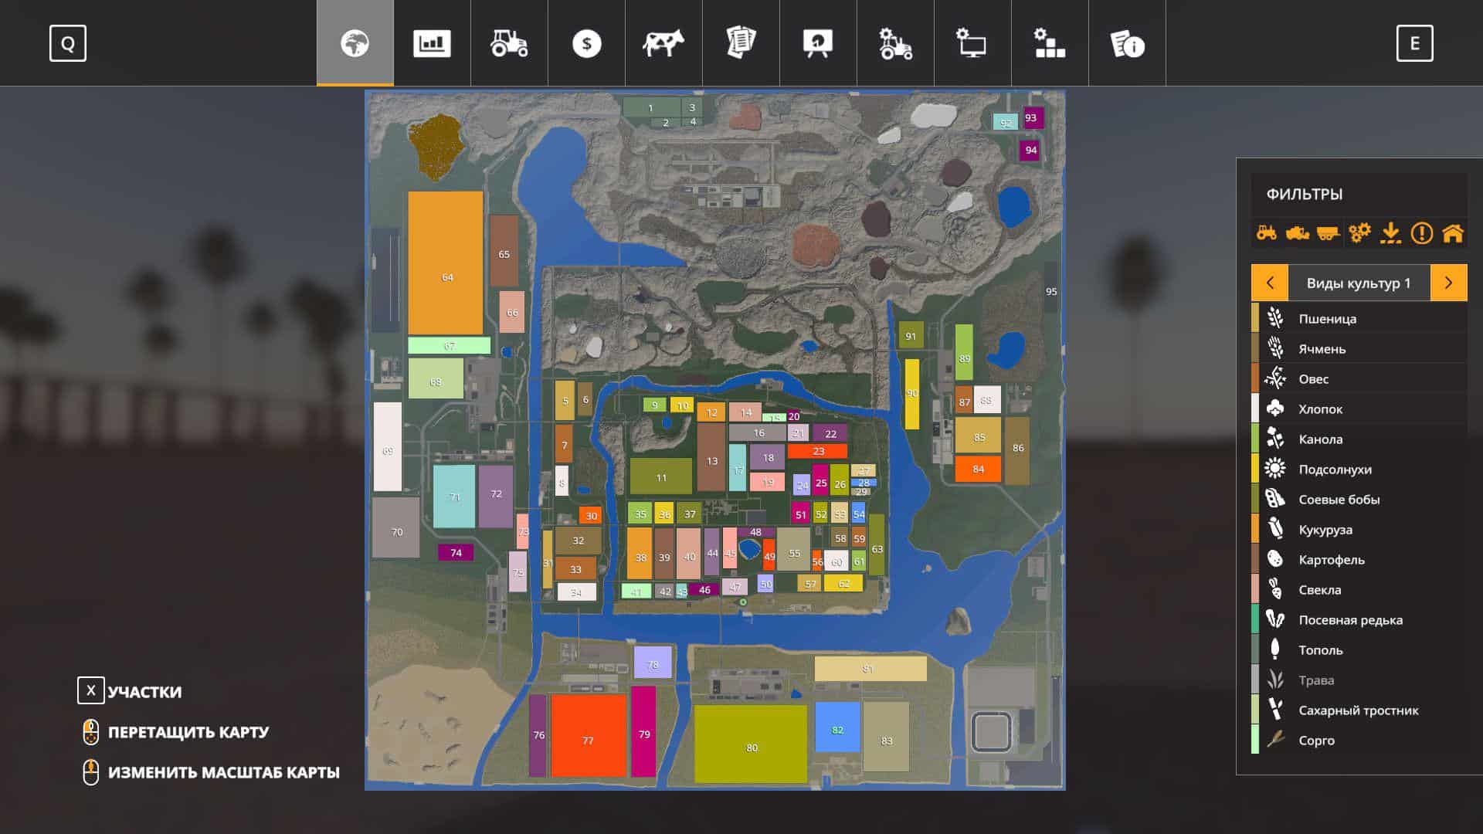The height and width of the screenshot is (834, 1483).
Task: Toggle the Пшеница crop filter
Action: pos(1327,318)
